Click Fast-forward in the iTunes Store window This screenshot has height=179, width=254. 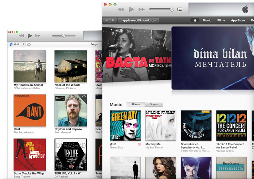pyautogui.click(x=141, y=9)
